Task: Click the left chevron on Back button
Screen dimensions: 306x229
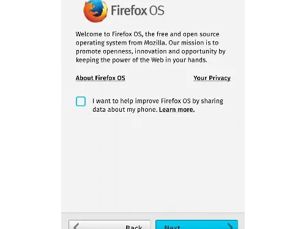Action: point(76,226)
